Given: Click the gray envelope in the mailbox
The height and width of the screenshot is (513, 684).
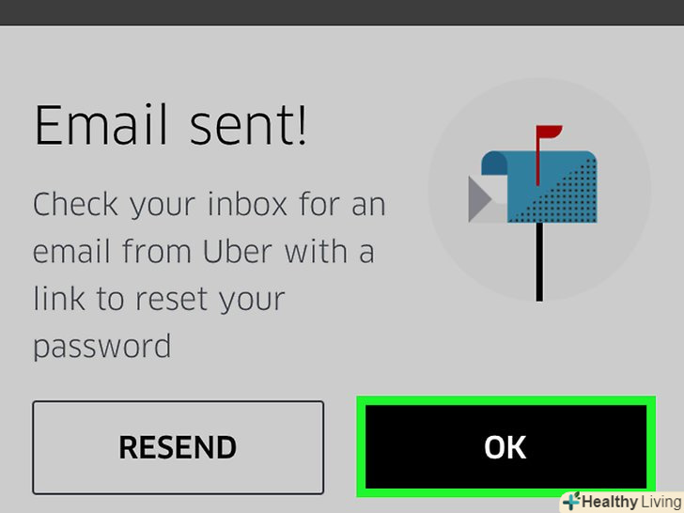Looking at the screenshot, I should (x=488, y=199).
